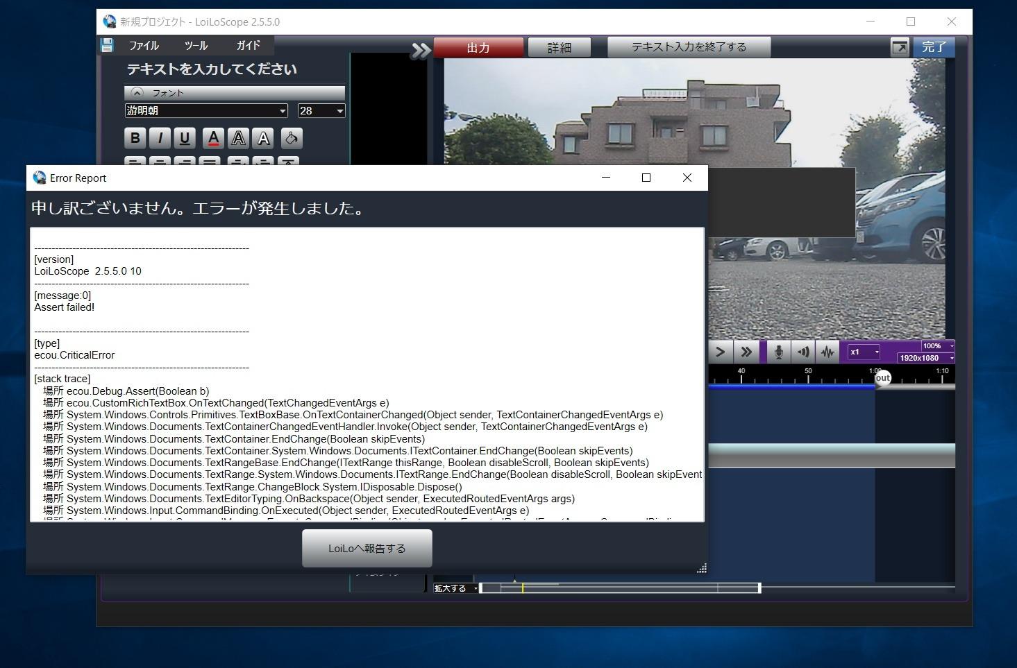Click the outlined letter A icon
This screenshot has height=668, width=1017.
(x=238, y=137)
